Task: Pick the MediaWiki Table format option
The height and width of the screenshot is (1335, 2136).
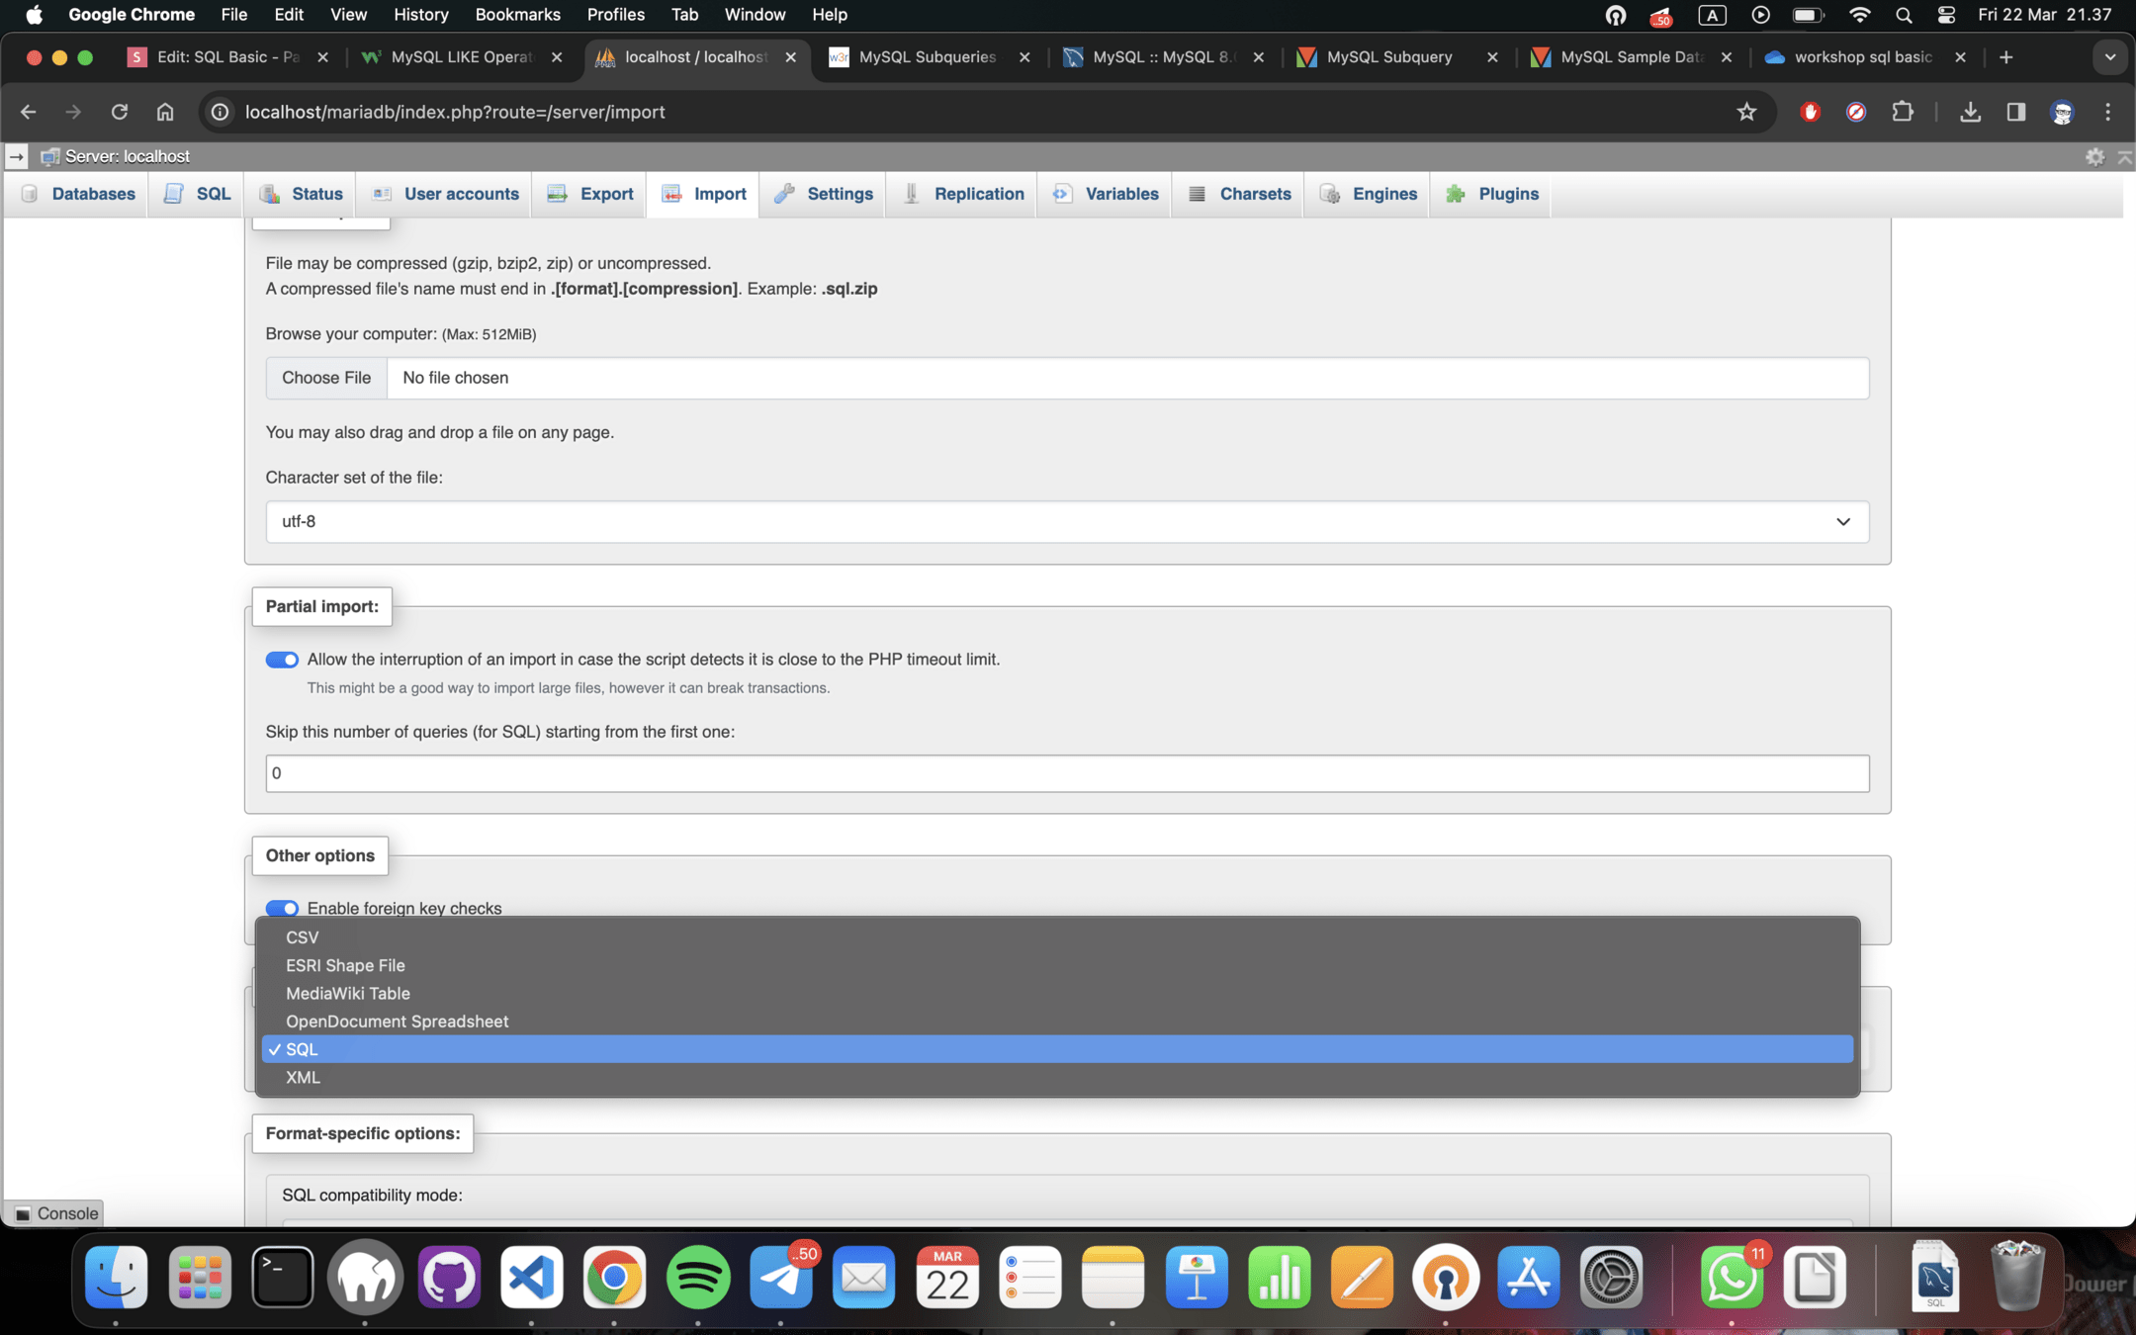Action: [x=347, y=993]
